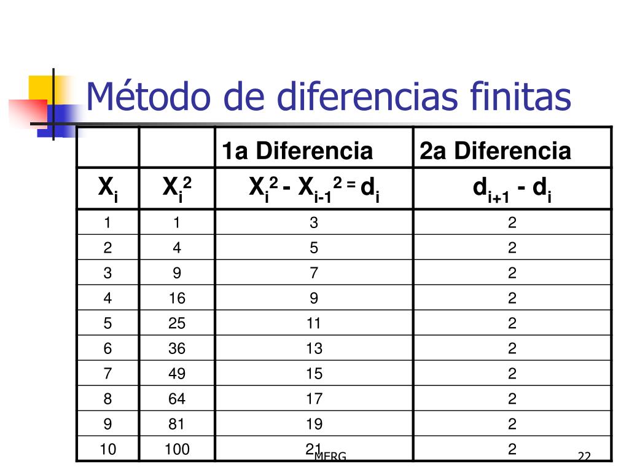Select the '1a Diferencia' header cell
629x472 pixels.
click(x=314, y=148)
